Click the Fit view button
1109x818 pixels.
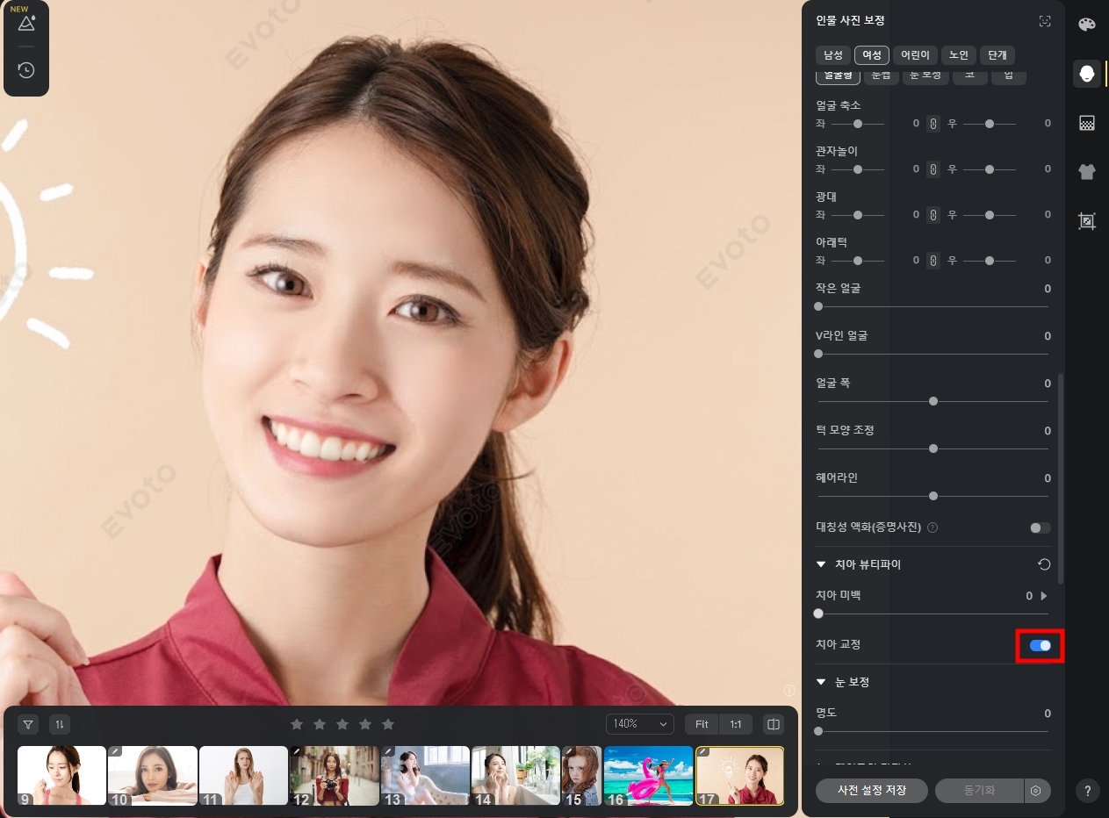(x=702, y=724)
